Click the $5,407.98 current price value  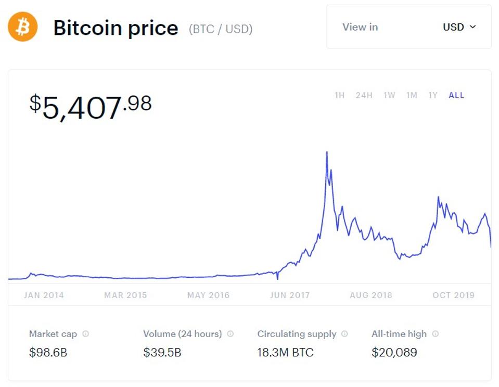pos(91,107)
